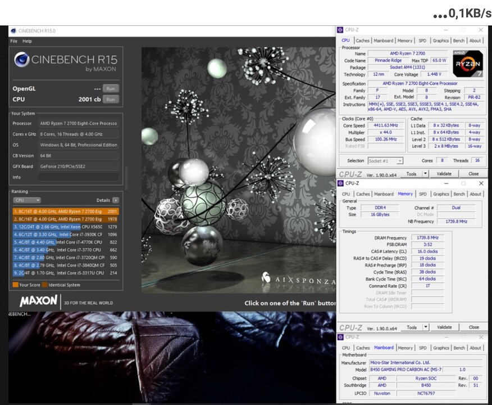Switch to Graphics tab in the CPU-Z memory window
The height and width of the screenshot is (405, 492).
pyautogui.click(x=441, y=194)
